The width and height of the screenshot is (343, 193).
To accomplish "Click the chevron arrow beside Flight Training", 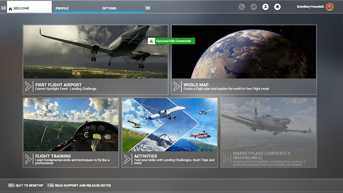I will [28, 159].
